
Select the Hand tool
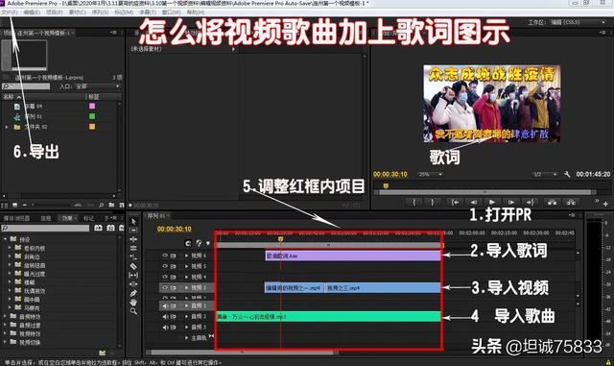[x=133, y=302]
